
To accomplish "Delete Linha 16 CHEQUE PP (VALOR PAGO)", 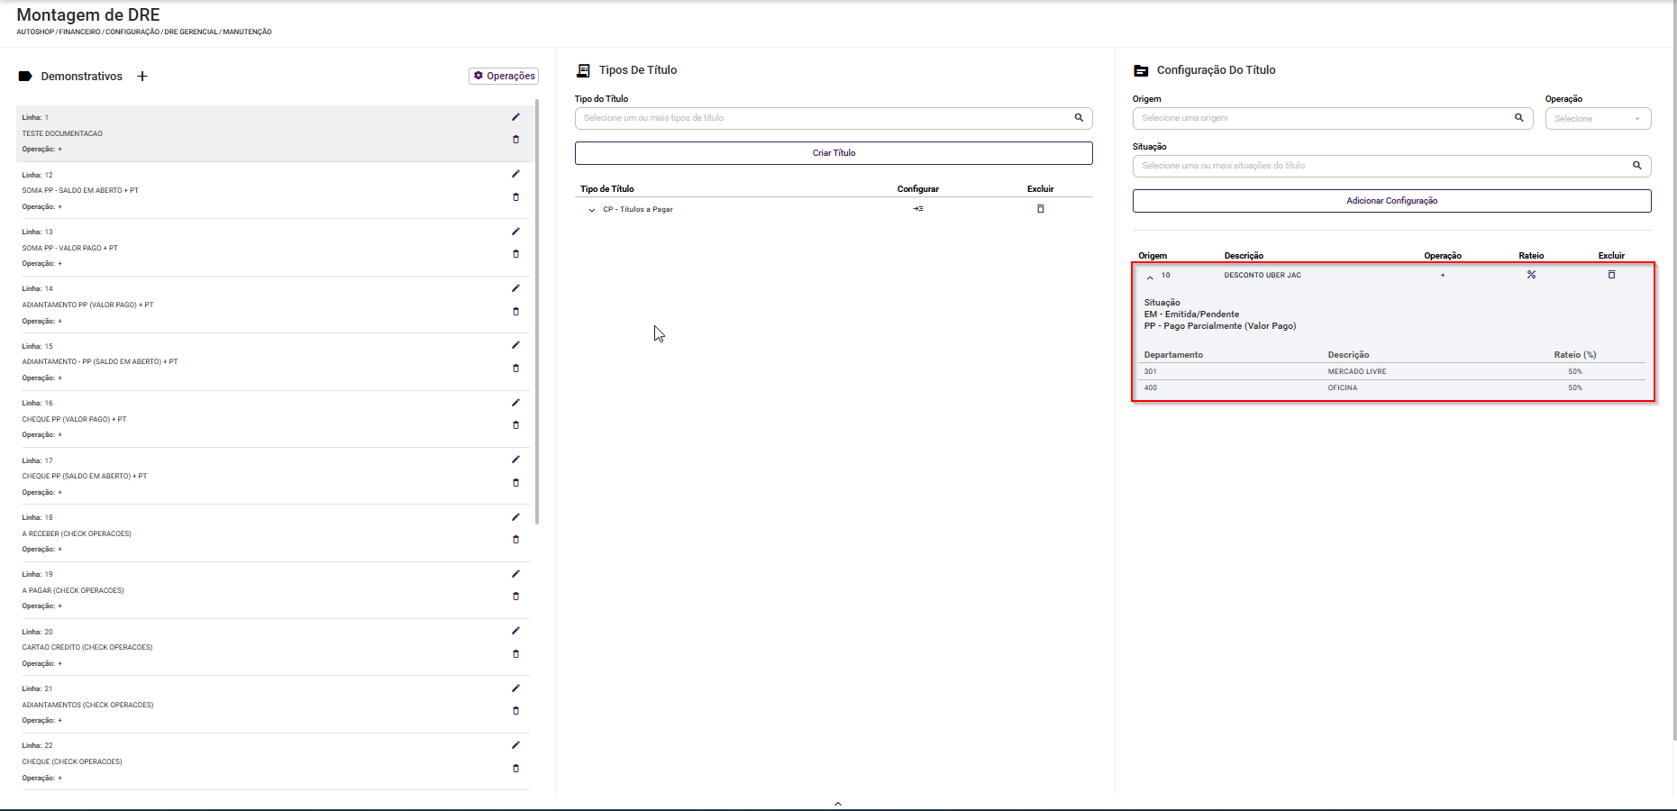I will click(x=515, y=425).
